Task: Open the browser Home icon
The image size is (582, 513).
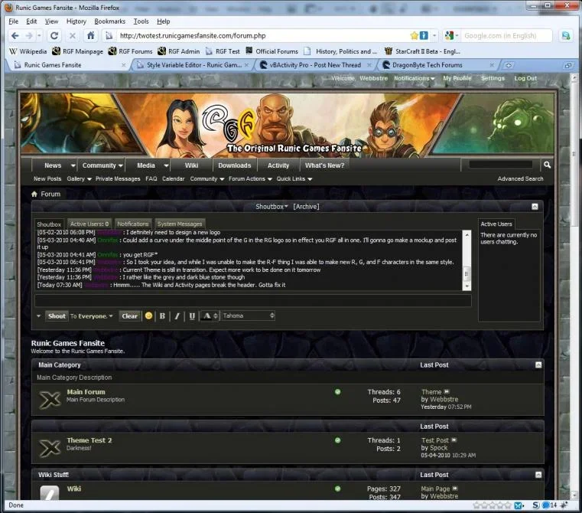Action: [90, 36]
